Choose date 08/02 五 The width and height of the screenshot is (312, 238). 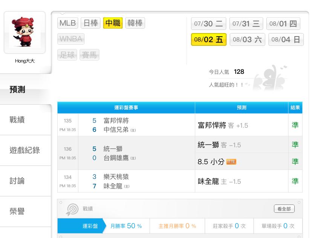209,40
